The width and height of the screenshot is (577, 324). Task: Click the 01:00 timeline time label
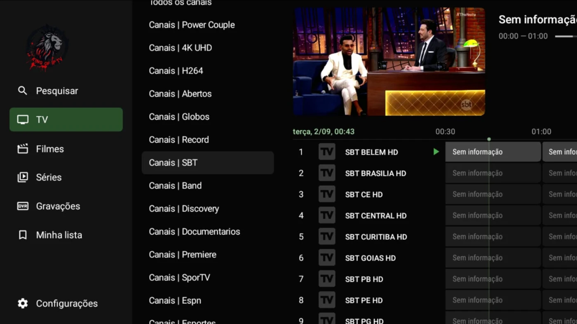point(541,132)
